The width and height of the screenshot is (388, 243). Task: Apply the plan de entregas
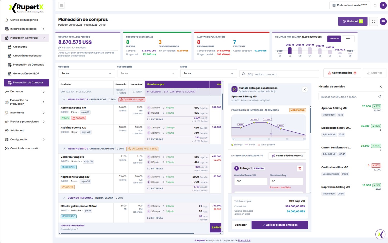pyautogui.click(x=280, y=225)
